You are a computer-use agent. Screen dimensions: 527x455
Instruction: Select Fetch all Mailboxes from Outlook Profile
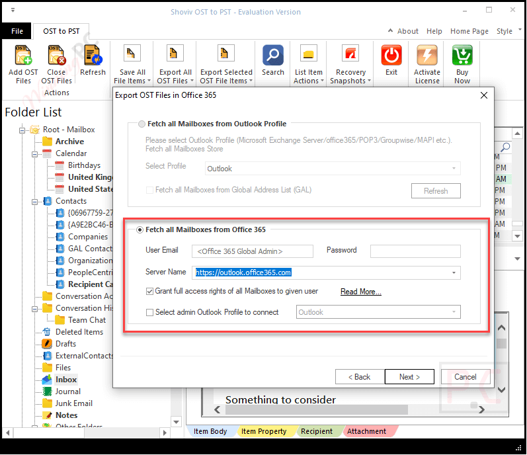pyautogui.click(x=142, y=124)
